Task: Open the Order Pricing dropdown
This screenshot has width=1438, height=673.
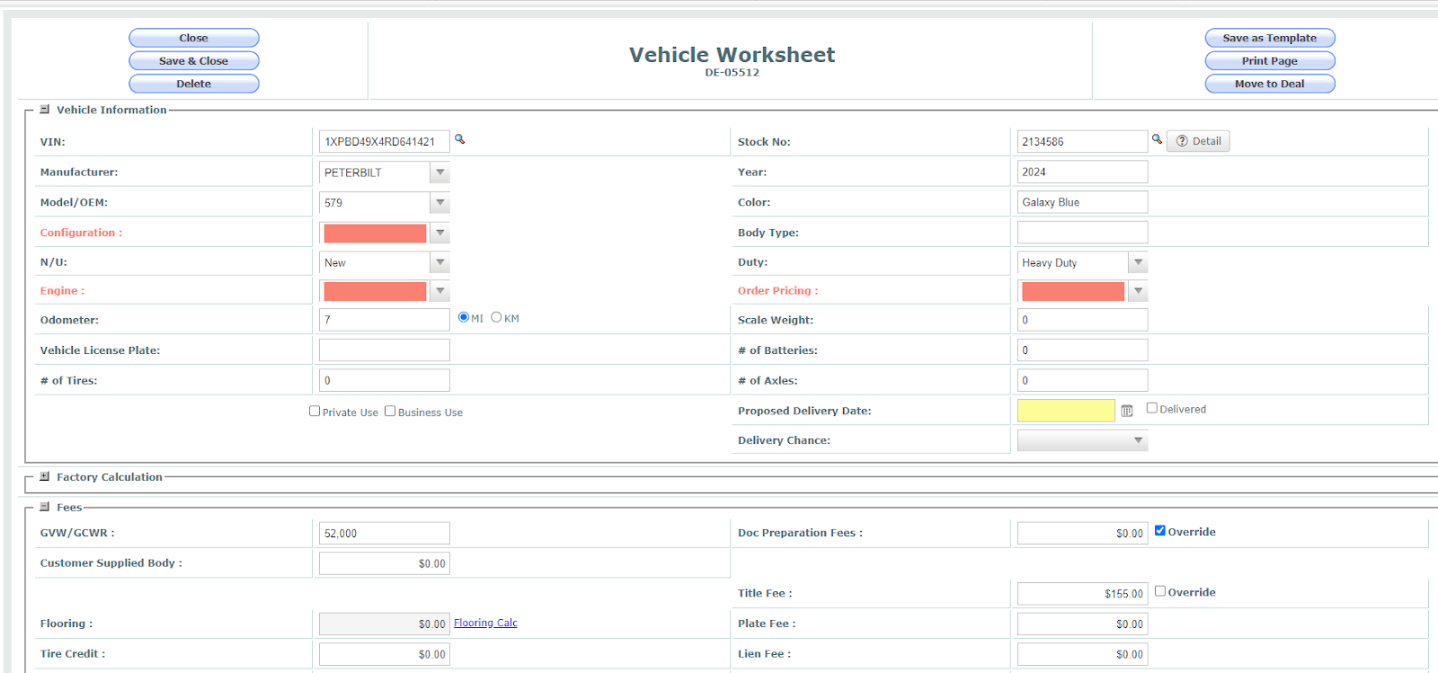Action: click(x=1138, y=291)
